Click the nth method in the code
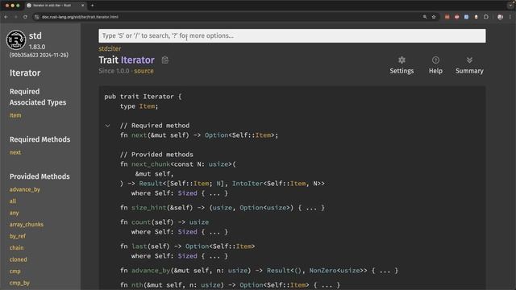Screen dimensions: 516x290 coord(137,285)
